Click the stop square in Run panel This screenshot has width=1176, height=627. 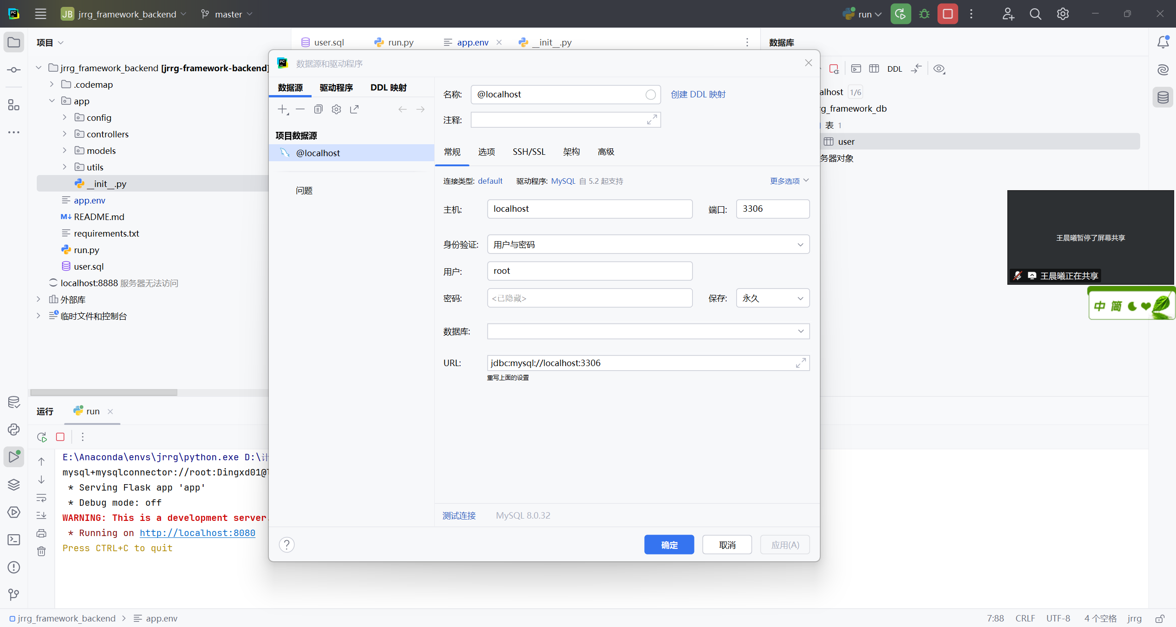pos(60,437)
